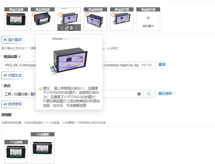Viewport: 215px width, 164px height.
Task: Click the Ai 图片翻译 button
Action: (x=12, y=40)
